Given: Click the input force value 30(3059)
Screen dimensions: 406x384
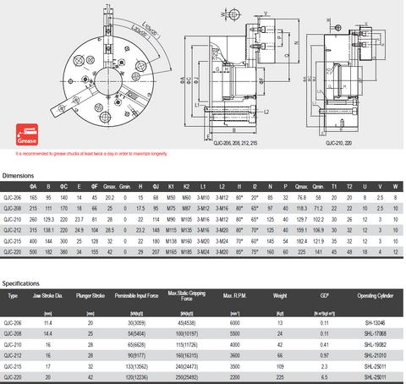Looking at the screenshot, I should [136, 323].
